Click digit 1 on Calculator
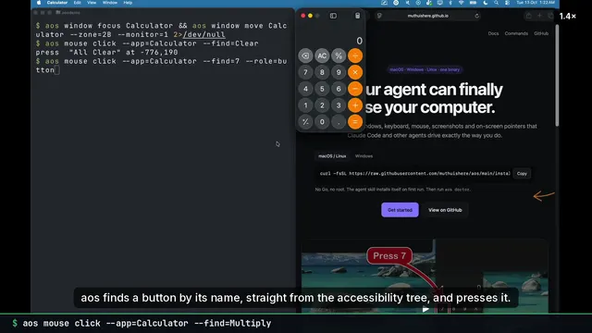592x333 pixels. (305, 105)
